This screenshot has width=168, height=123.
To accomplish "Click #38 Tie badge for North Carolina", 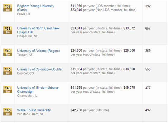I will [8, 30].
